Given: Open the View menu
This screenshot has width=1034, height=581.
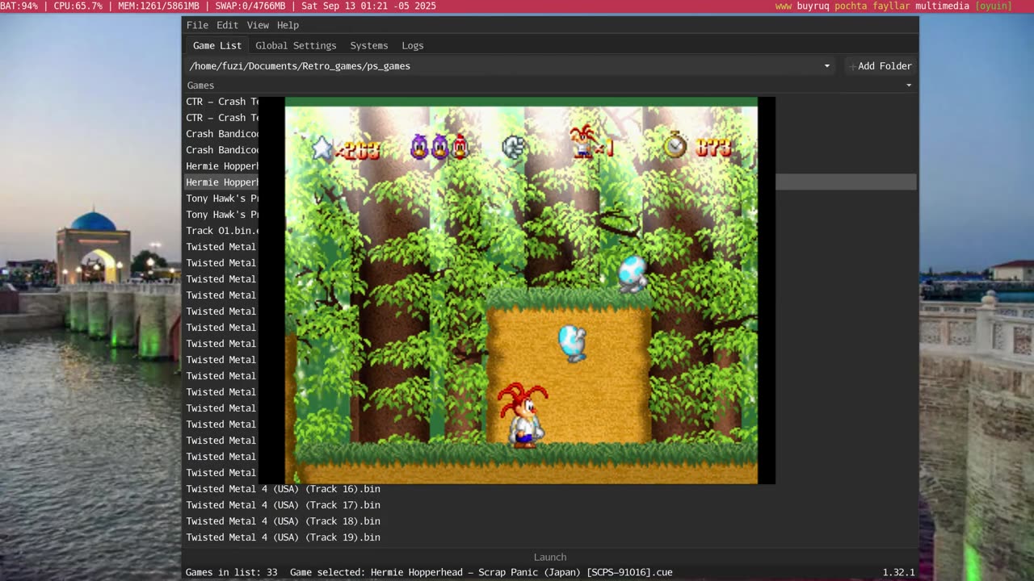Looking at the screenshot, I should [258, 25].
